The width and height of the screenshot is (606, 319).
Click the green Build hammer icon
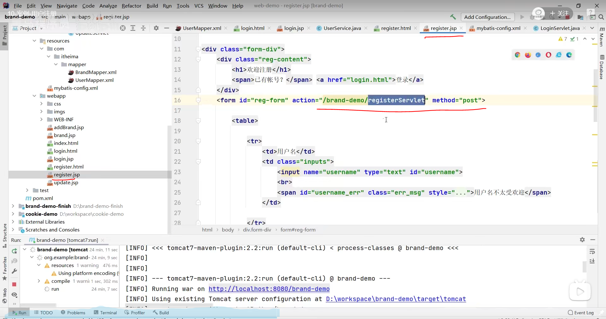point(453,17)
